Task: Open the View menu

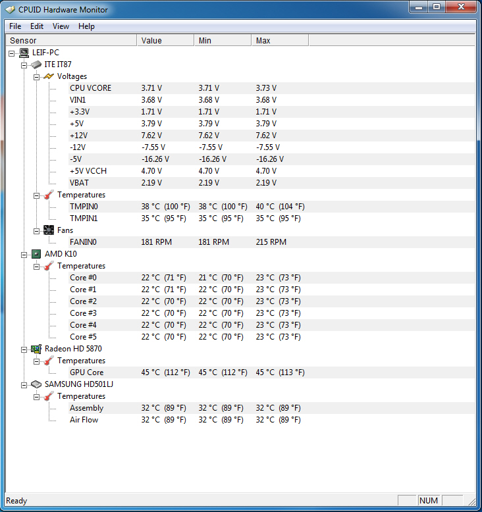Action: coord(61,26)
